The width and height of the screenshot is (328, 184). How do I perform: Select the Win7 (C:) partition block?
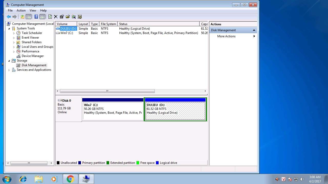(x=113, y=110)
